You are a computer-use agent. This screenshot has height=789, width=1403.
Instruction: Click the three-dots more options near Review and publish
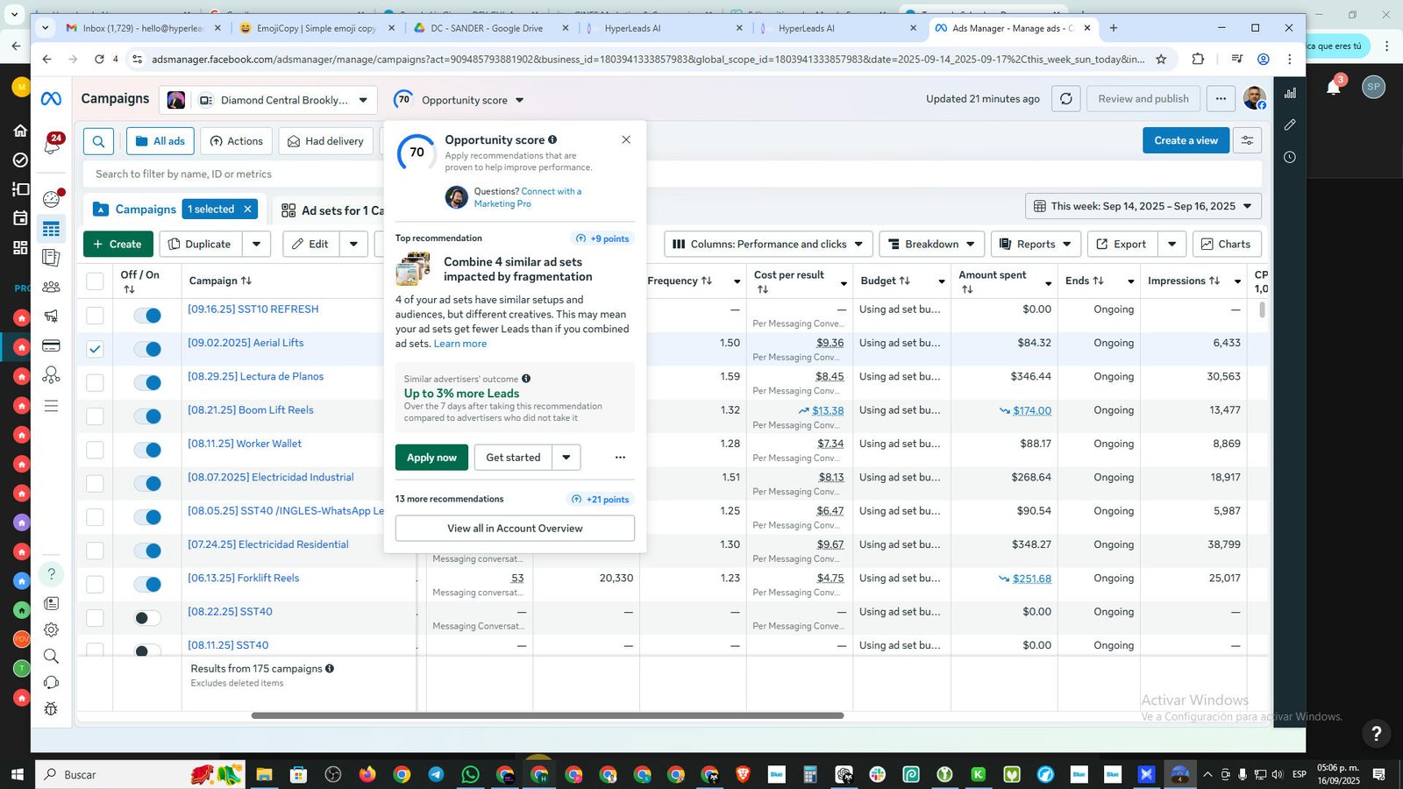point(1221,99)
